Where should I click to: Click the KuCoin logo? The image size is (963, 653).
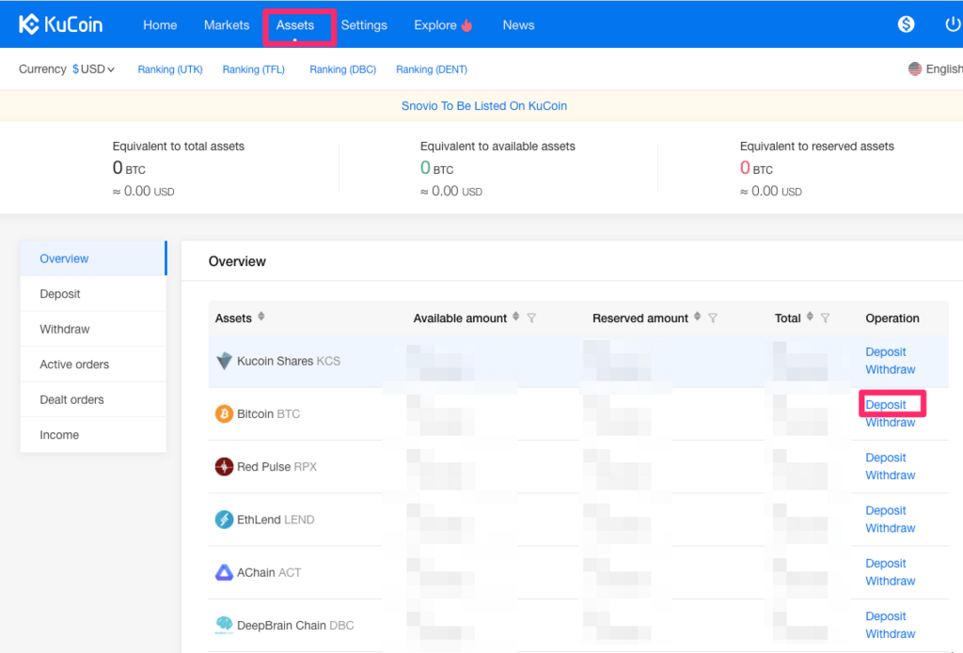pyautogui.click(x=61, y=24)
